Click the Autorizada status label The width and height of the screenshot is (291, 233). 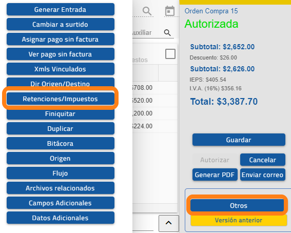[x=211, y=24]
